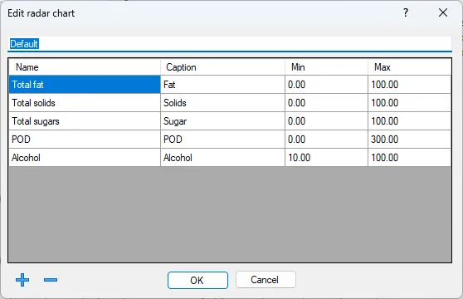Select the Max value in Total fat row
Viewport: 463px width, 299px height.
tap(410, 85)
